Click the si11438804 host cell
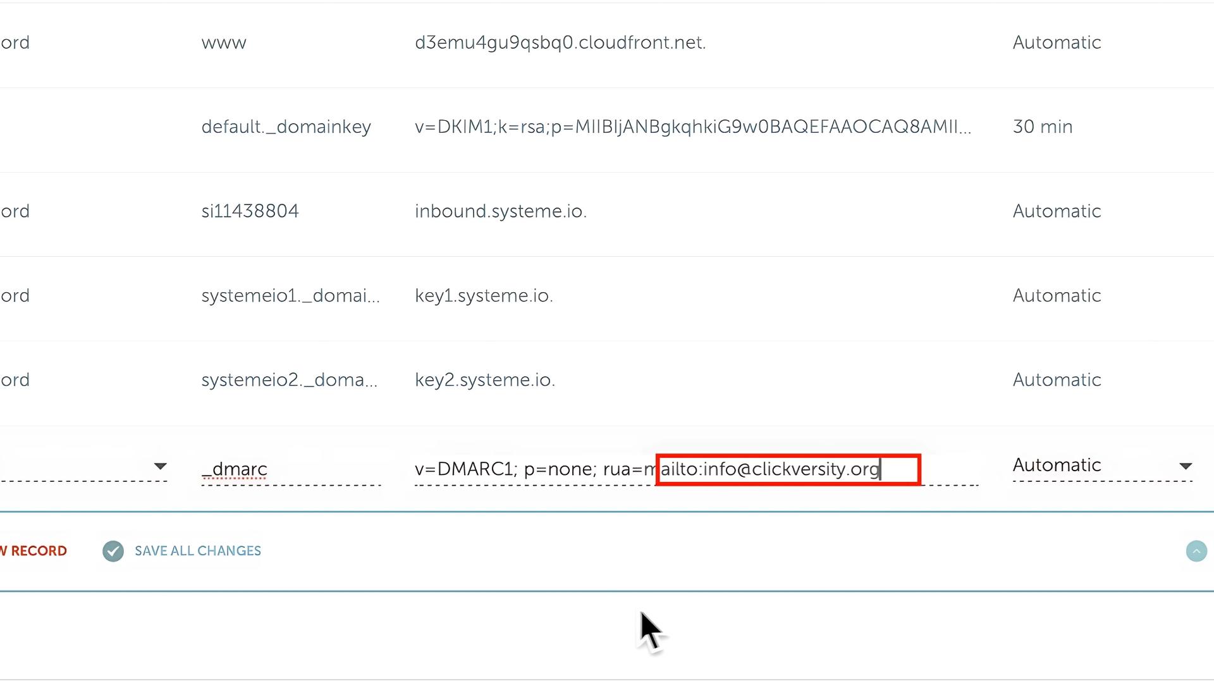Screen dimensions: 1214x683 tap(250, 211)
